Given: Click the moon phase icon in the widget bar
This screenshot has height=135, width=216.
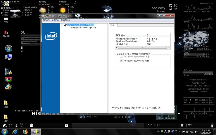Looking at the screenshot, I should pyautogui.click(x=31, y=125).
